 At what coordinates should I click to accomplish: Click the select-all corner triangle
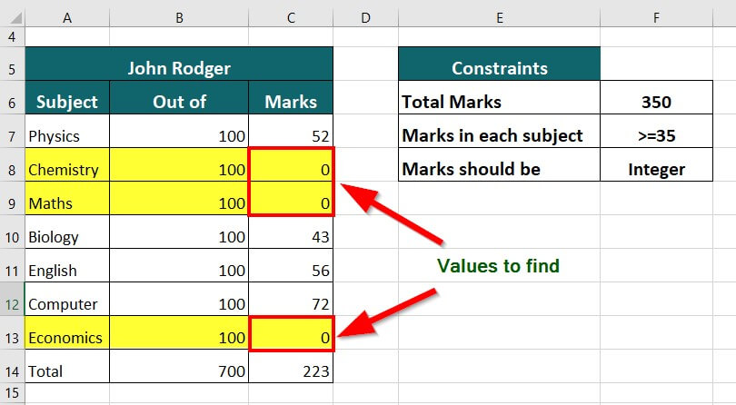click(x=15, y=18)
